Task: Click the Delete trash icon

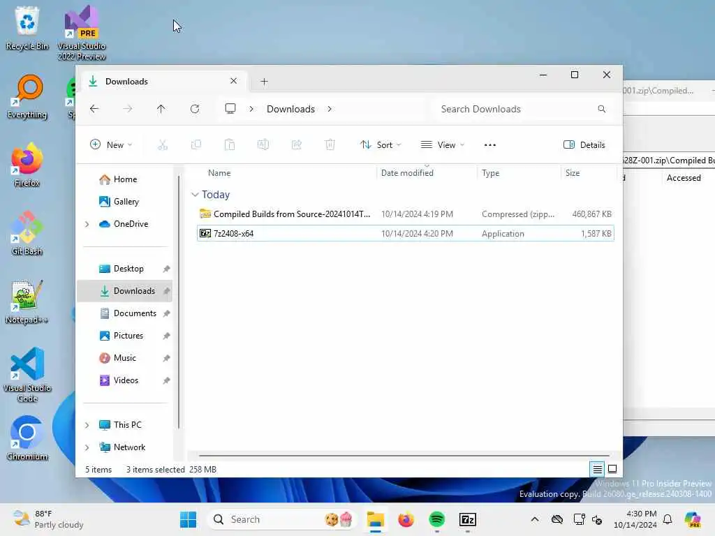Action: click(x=330, y=145)
